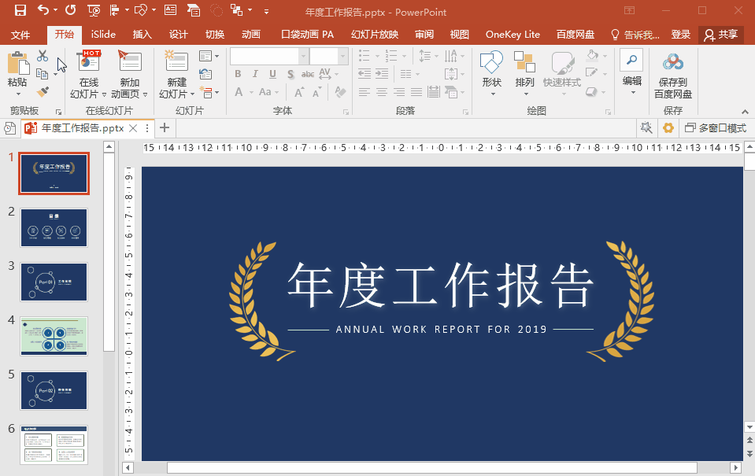Toggle Underline formatting button
This screenshot has height=476, width=755.
point(272,74)
